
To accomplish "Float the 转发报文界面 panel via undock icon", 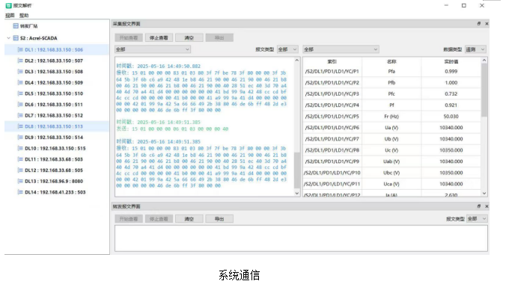I will (x=479, y=206).
